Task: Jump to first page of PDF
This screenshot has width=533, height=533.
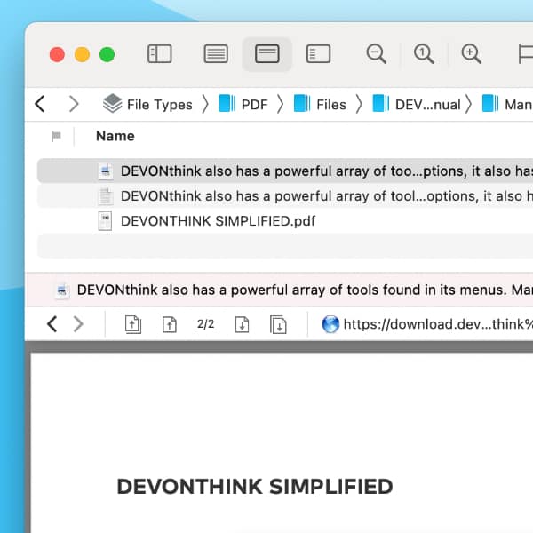Action: (133, 324)
